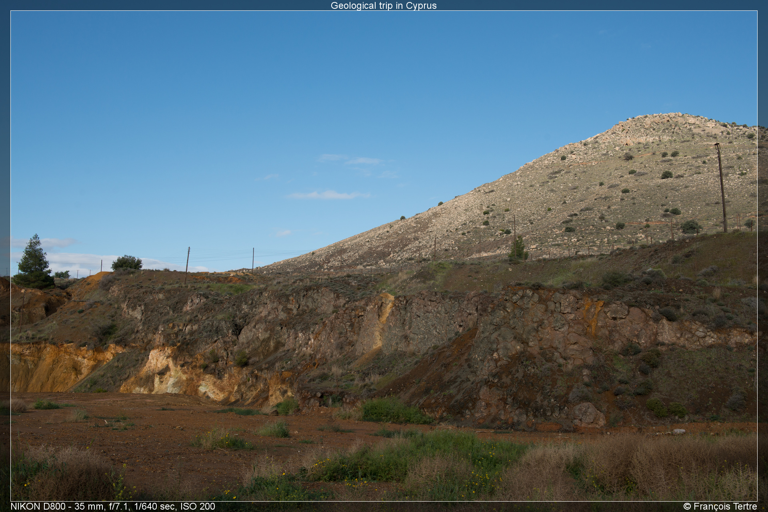The height and width of the screenshot is (512, 768).
Task: Click the '© François Tertre' copyright text
Action: (x=720, y=506)
